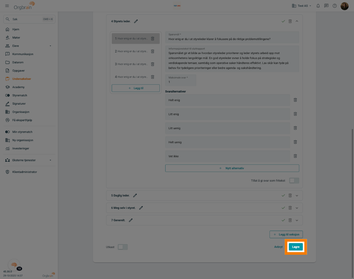Click 'Legg til' question button
This screenshot has width=354, height=279.
coord(136,88)
